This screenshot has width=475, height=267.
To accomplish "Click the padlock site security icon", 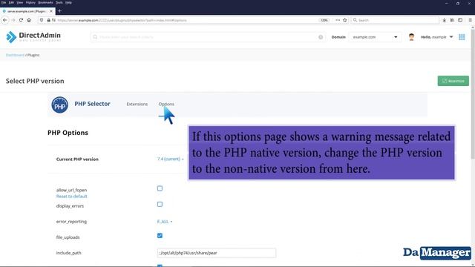I will click(x=48, y=20).
